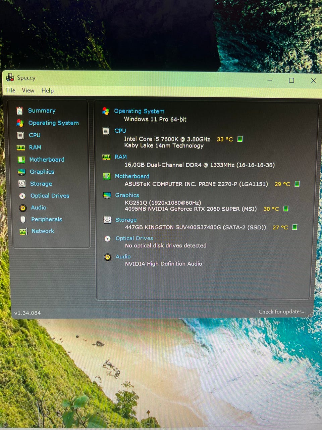The image size is (322, 430).
Task: Click the Operating System sidebar icon
Action: pos(20,123)
